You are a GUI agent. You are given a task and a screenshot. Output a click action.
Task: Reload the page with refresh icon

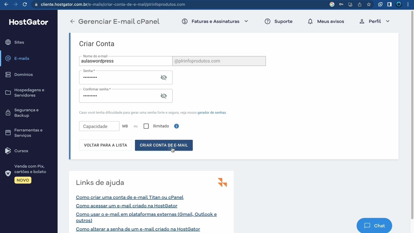coord(25,5)
